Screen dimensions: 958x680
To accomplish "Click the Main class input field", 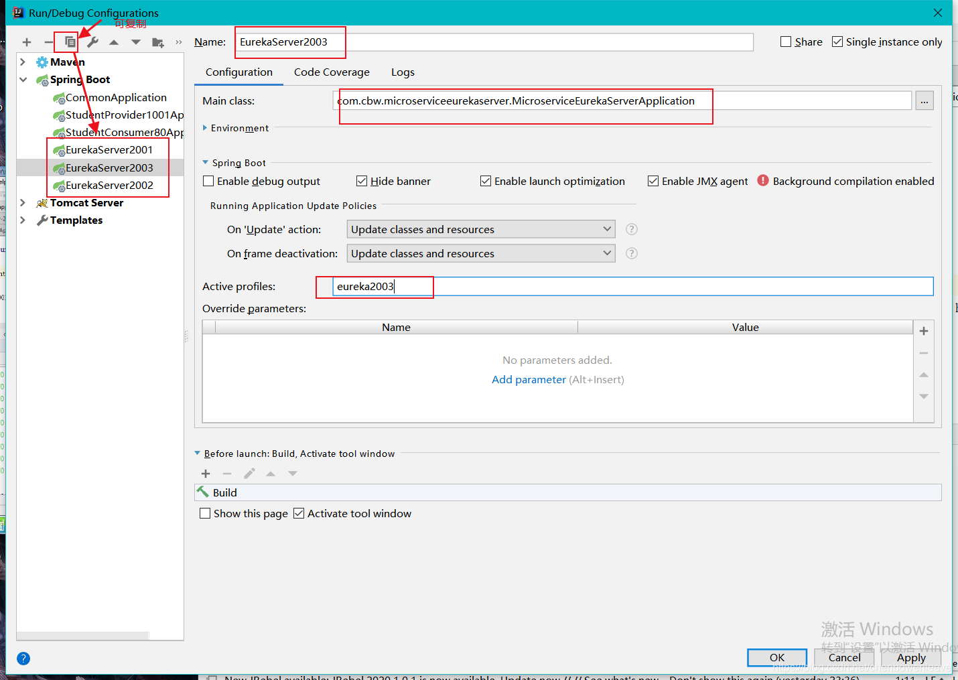I will [622, 101].
